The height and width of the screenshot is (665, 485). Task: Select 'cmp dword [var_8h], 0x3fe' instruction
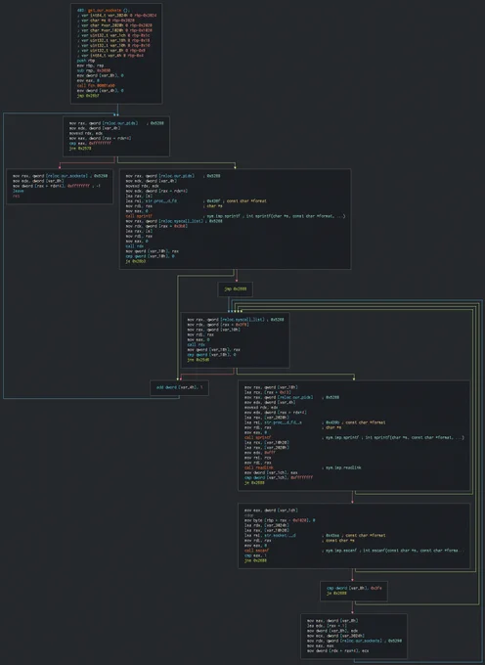coord(354,589)
